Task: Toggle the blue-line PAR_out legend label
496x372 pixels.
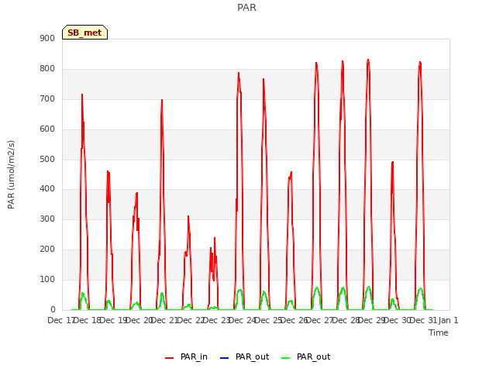Action: pyautogui.click(x=252, y=356)
